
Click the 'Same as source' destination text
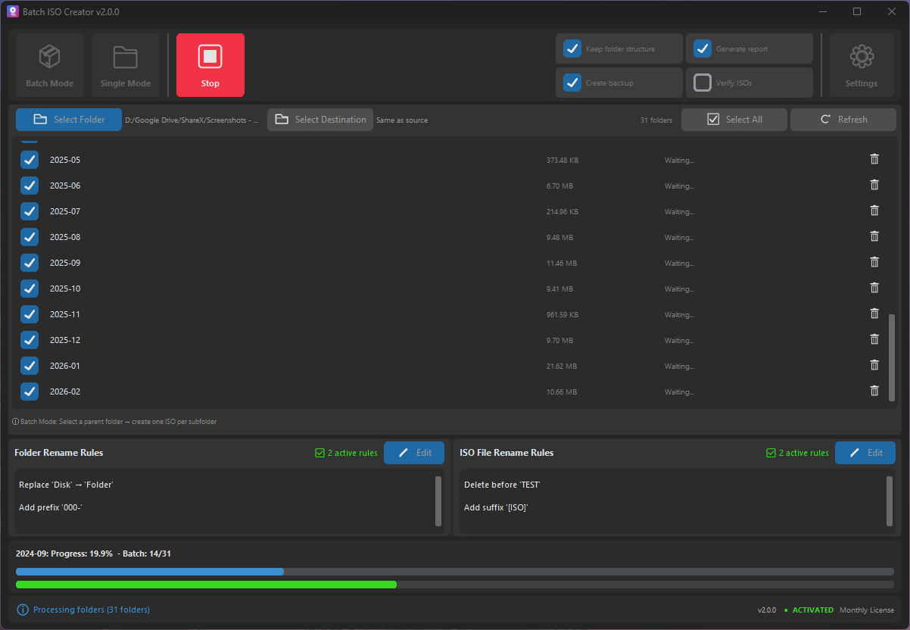(402, 120)
